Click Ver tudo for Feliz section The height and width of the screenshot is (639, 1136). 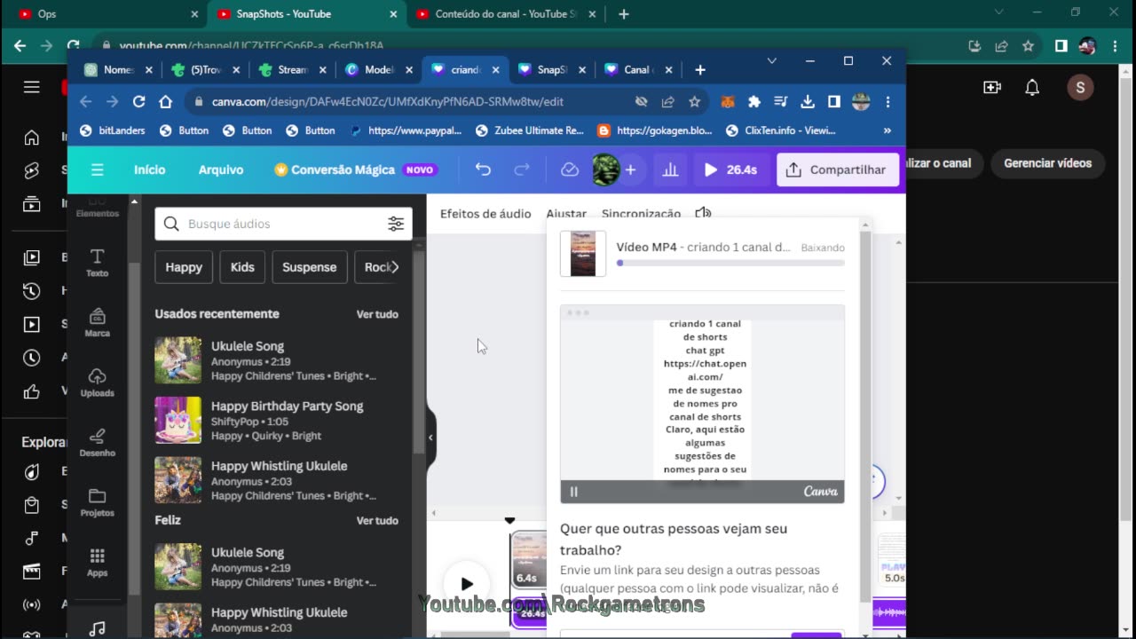(x=377, y=521)
